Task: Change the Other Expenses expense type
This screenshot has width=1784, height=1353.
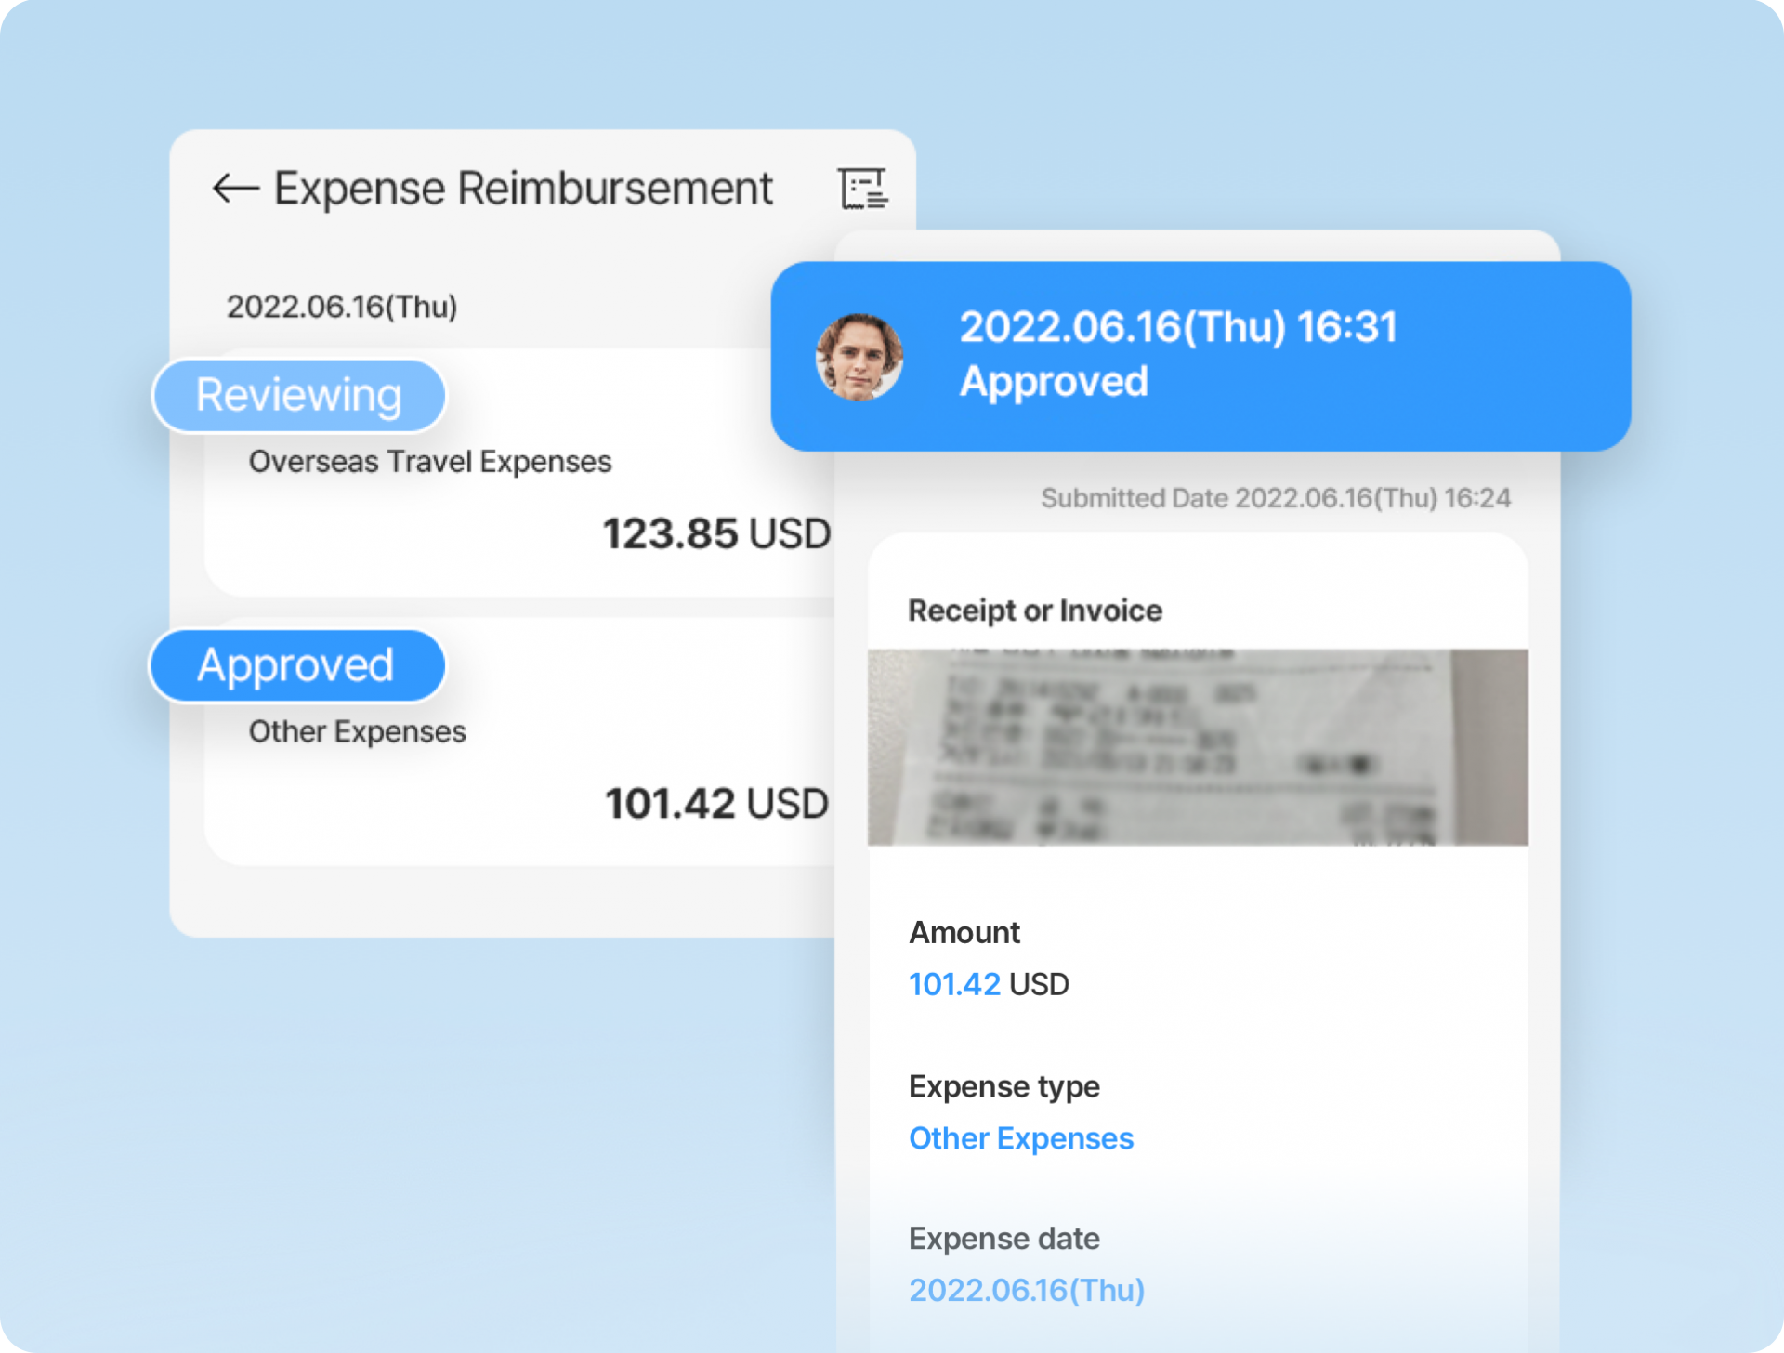Action: coord(1020,1138)
